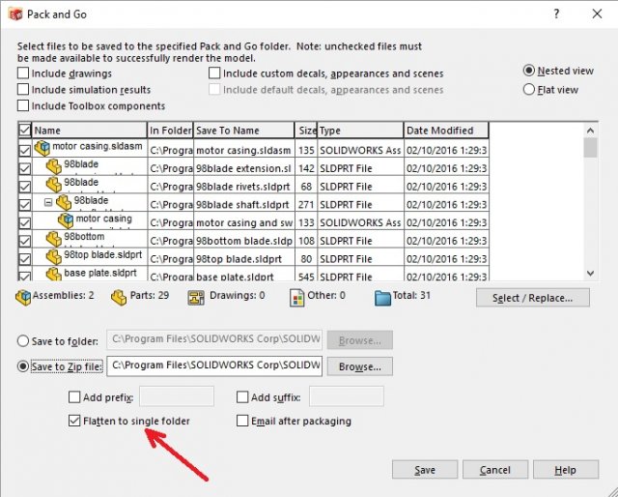Enable Include drawings checkbox

(x=23, y=73)
